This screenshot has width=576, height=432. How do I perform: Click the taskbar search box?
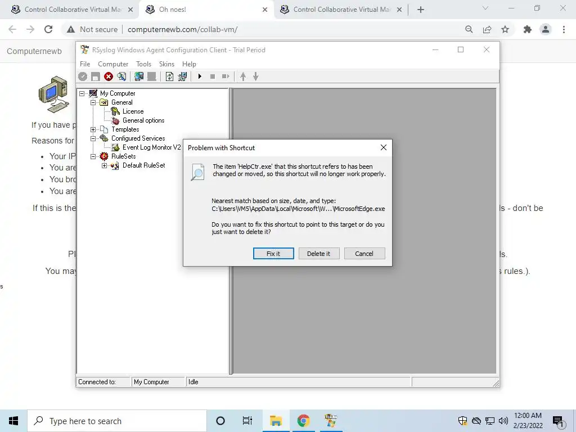click(x=117, y=421)
